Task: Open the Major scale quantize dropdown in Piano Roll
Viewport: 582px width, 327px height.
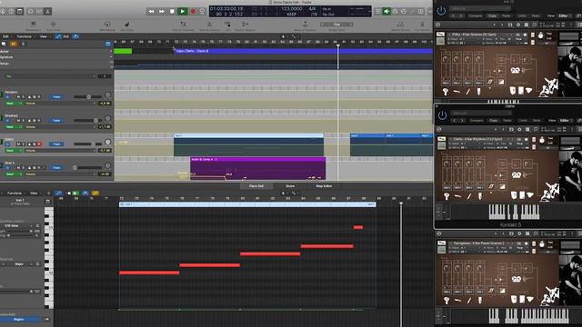Action: (x=22, y=264)
